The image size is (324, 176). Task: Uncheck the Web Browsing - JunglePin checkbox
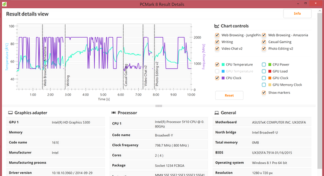pos(217,35)
